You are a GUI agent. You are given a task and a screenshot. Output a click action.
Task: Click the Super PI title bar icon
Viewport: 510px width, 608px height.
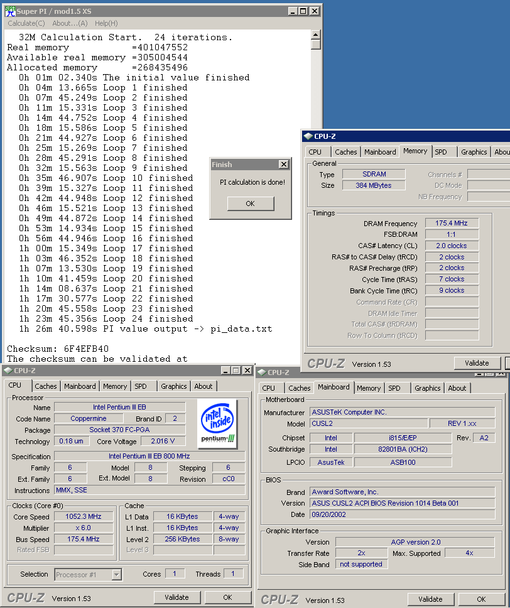point(10,11)
